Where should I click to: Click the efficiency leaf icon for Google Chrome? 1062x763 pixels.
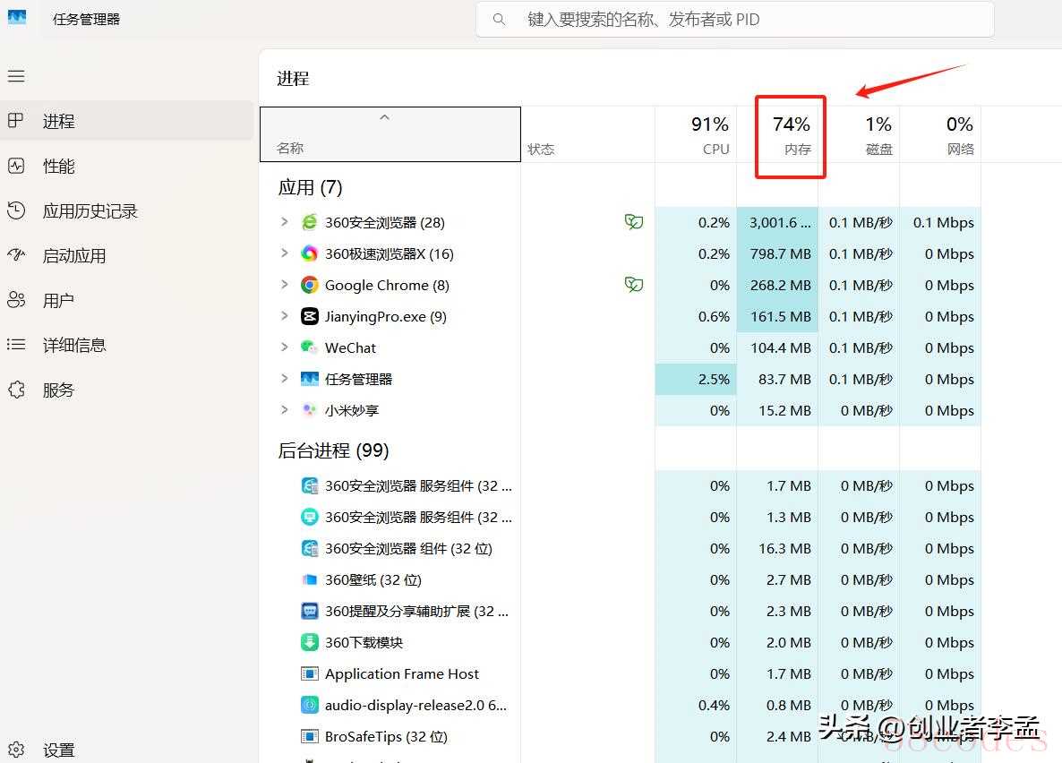click(x=634, y=284)
